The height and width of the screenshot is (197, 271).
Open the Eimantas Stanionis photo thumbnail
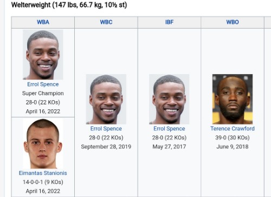point(43,143)
